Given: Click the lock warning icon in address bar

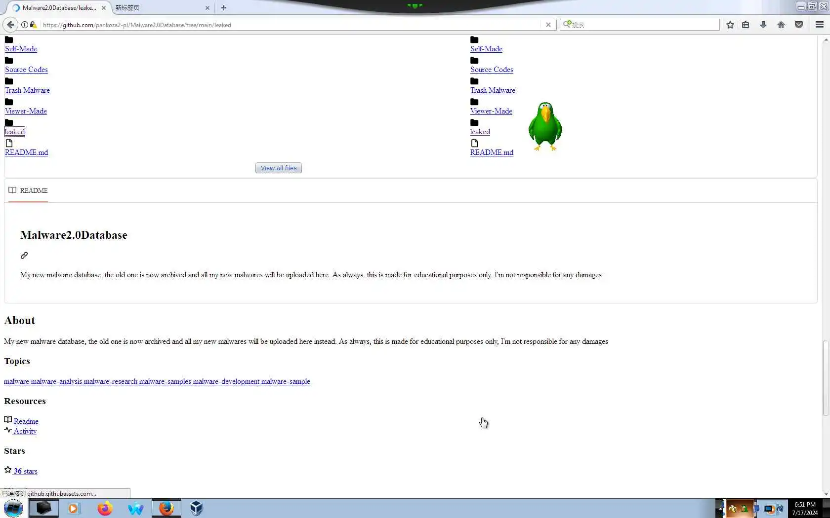Looking at the screenshot, I should pos(33,25).
